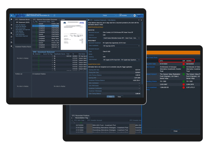Open the Investor Vidrio Account dropdown
The height and width of the screenshot is (148, 208).
point(121,38)
